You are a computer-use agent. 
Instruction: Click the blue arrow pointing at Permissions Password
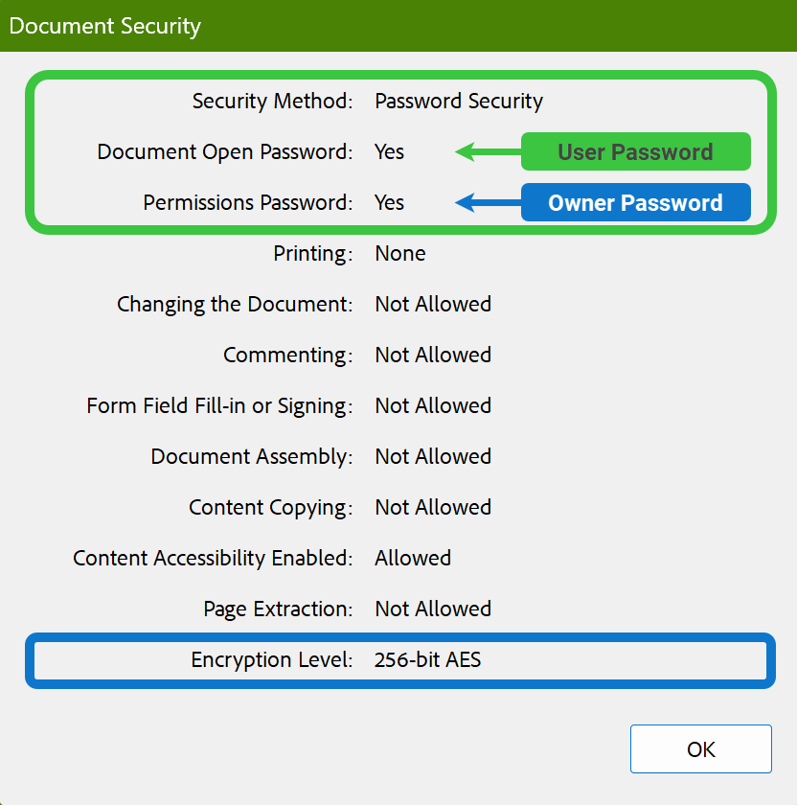tap(487, 202)
